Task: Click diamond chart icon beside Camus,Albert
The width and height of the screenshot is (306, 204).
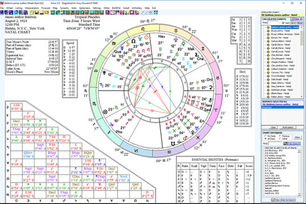Action: pos(268,41)
